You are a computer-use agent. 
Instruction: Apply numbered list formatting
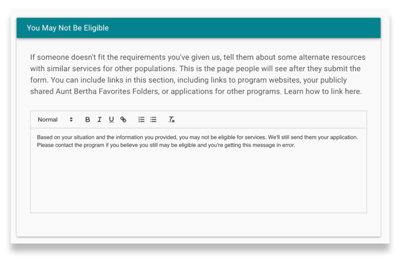point(141,120)
